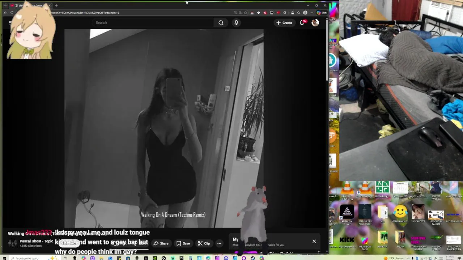The width and height of the screenshot is (463, 260).
Task: Open the Kick folder on desktop
Action: 382,214
